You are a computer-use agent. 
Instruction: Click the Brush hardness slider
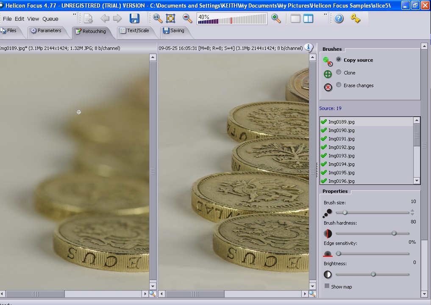pyautogui.click(x=373, y=233)
